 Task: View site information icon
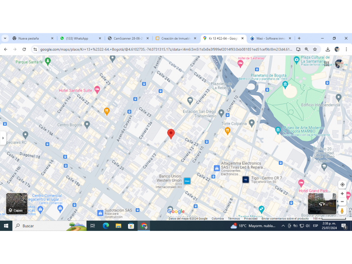coord(35,49)
